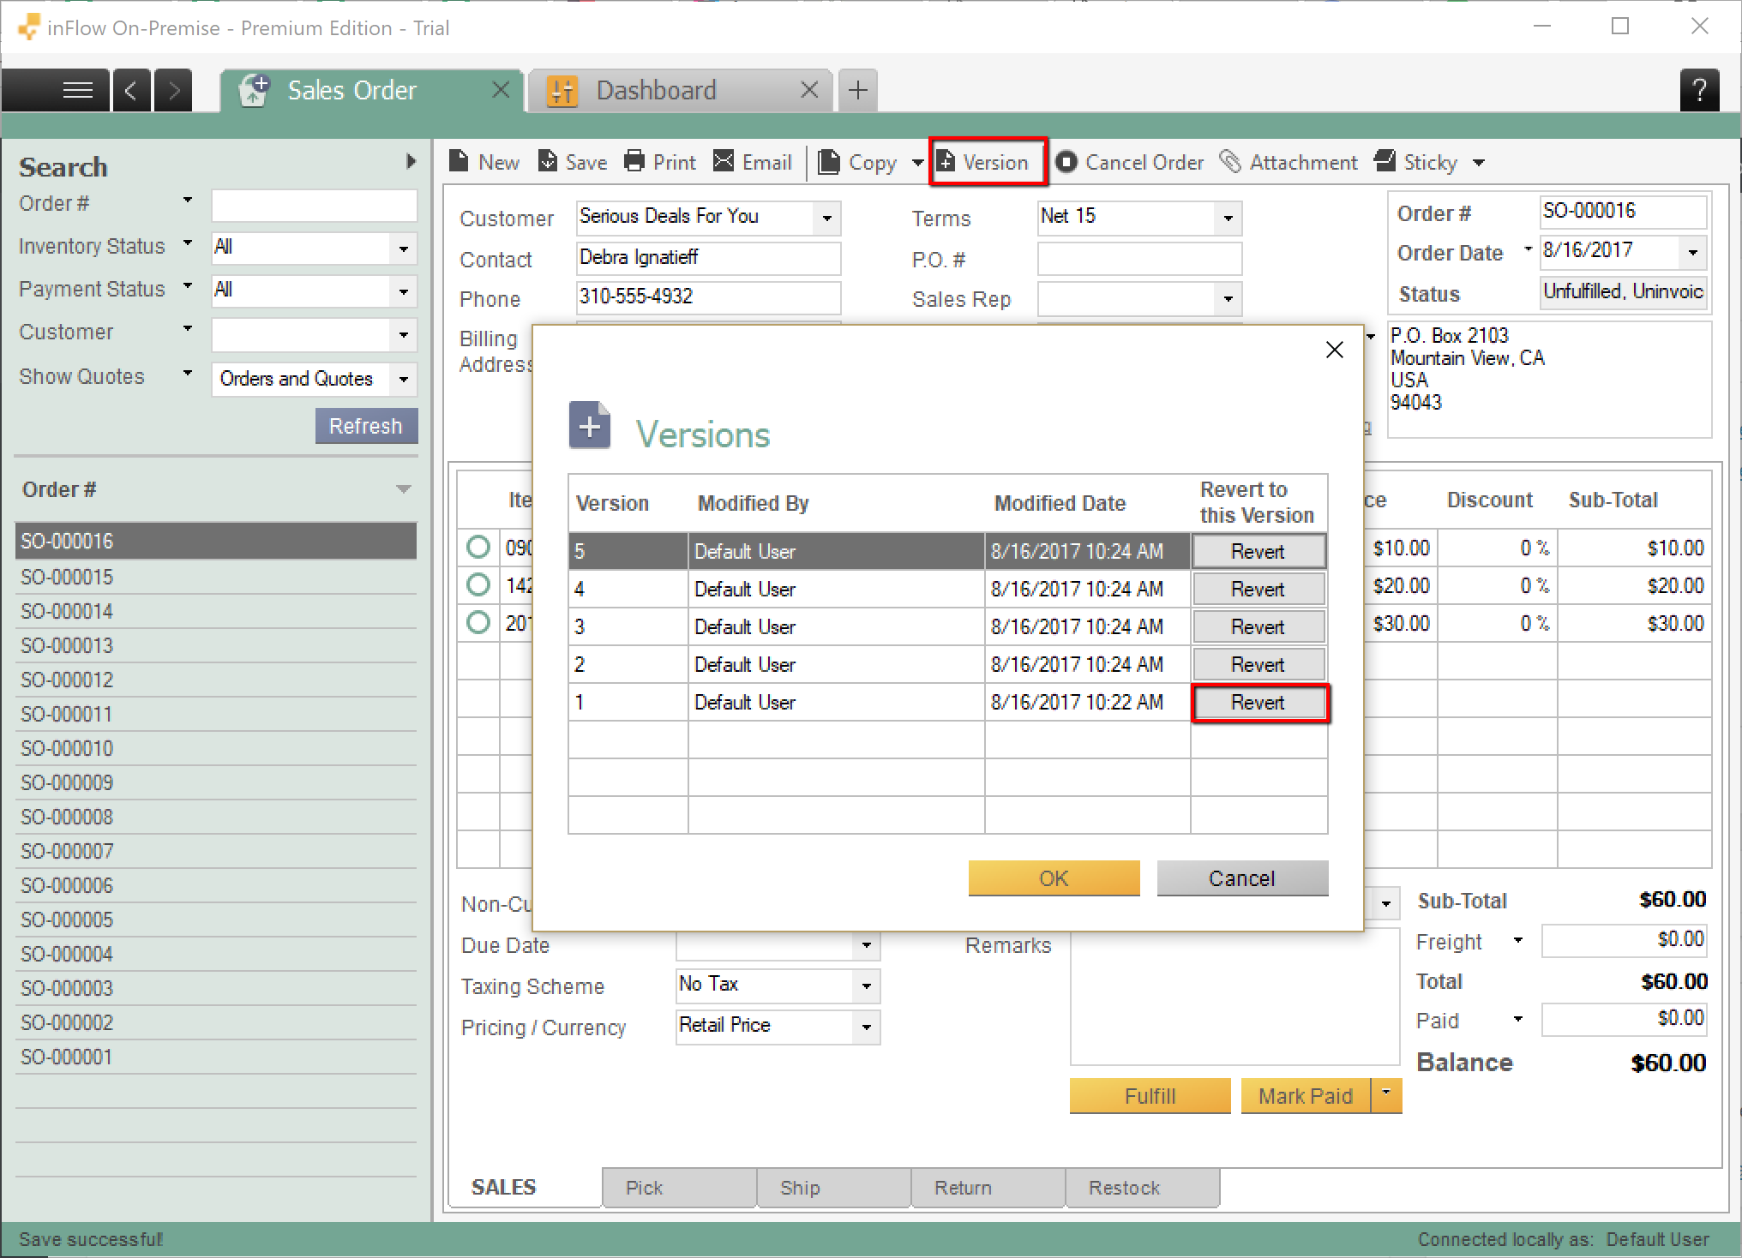Open the Terms Net 15 dropdown
This screenshot has width=1742, height=1258.
1228,218
